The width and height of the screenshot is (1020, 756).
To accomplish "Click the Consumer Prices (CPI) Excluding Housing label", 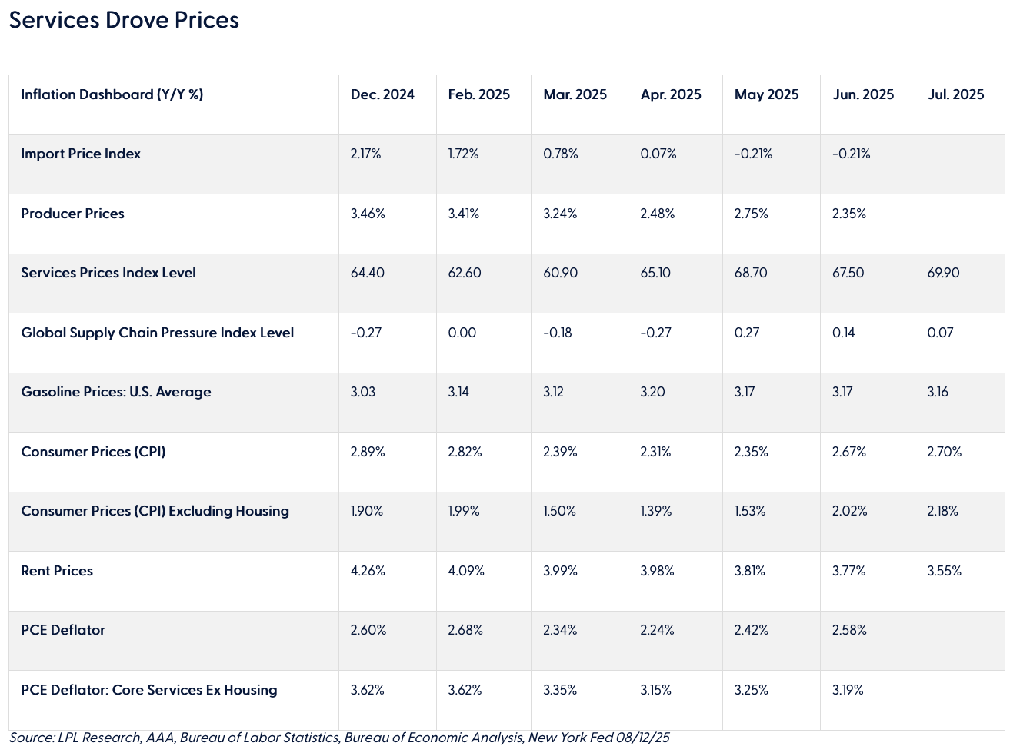I will pos(155,511).
